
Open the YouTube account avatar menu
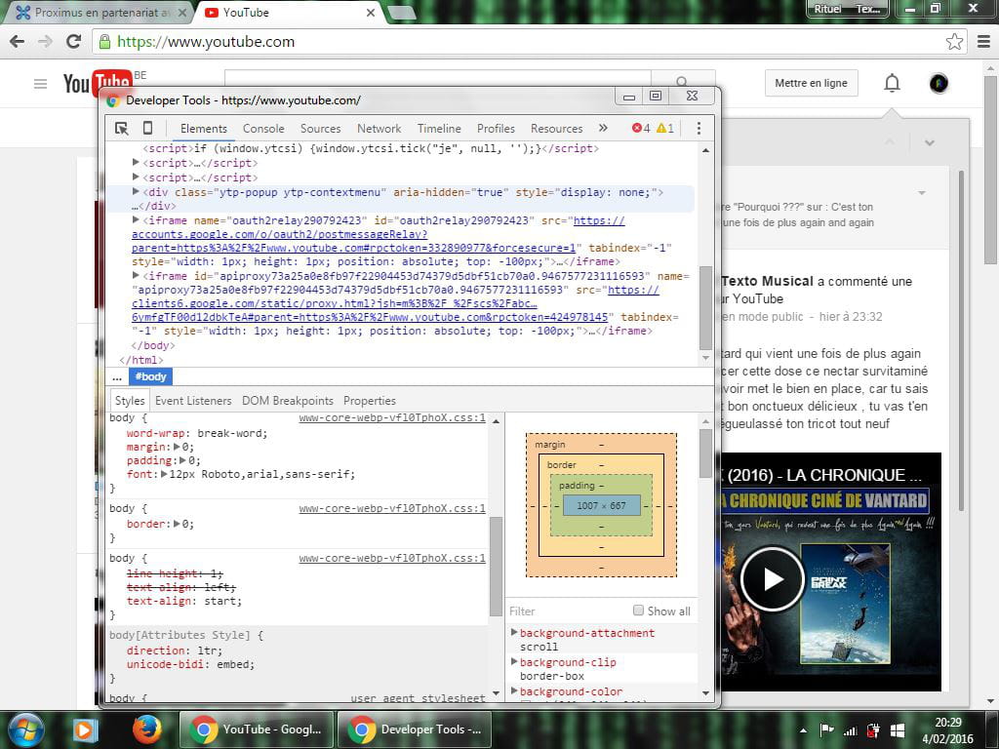click(939, 83)
